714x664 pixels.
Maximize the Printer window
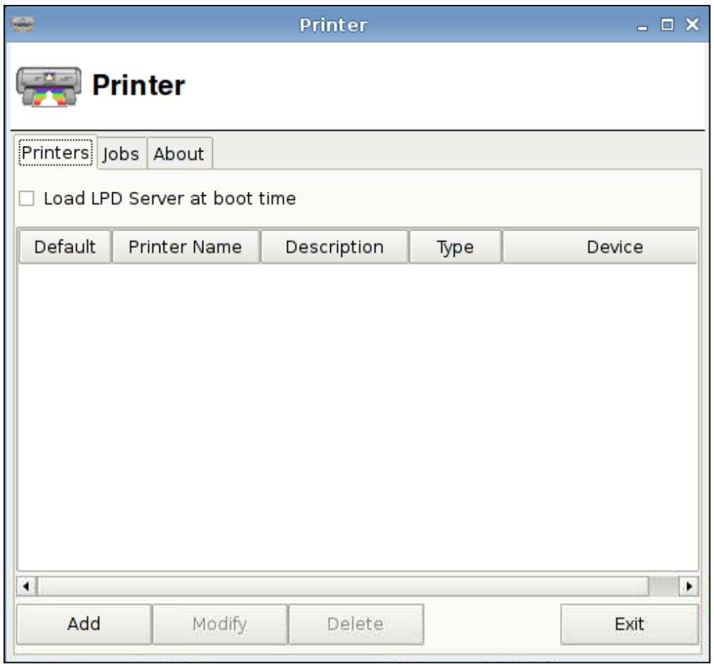click(x=667, y=25)
